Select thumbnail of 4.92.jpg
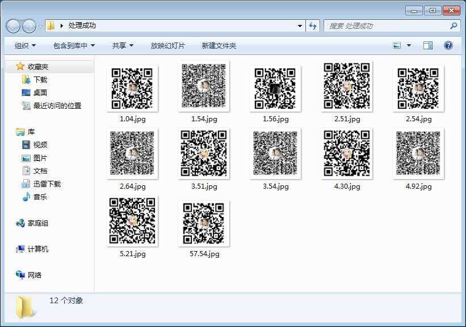Image resolution: width=466 pixels, height=327 pixels. pos(418,154)
